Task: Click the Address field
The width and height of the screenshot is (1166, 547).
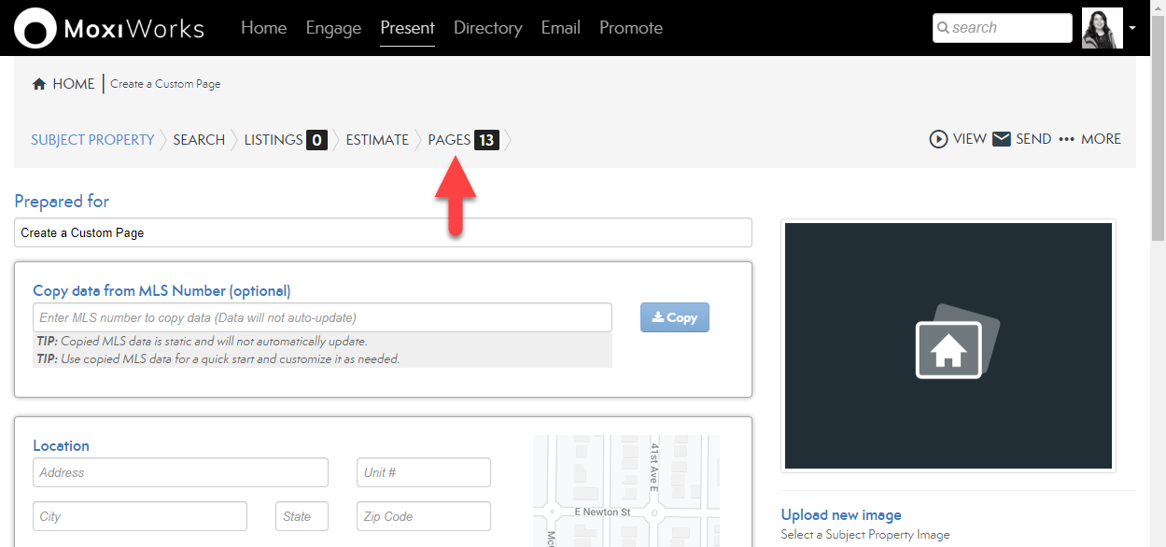Action: point(180,472)
